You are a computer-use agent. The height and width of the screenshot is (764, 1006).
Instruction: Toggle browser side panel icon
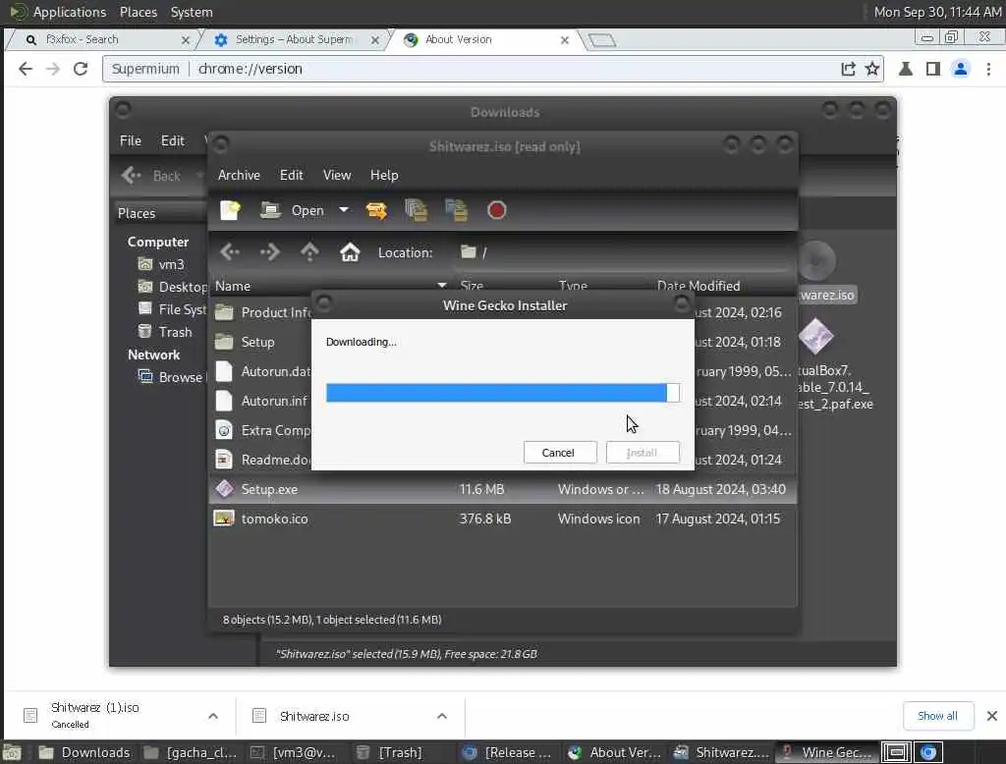(x=933, y=69)
